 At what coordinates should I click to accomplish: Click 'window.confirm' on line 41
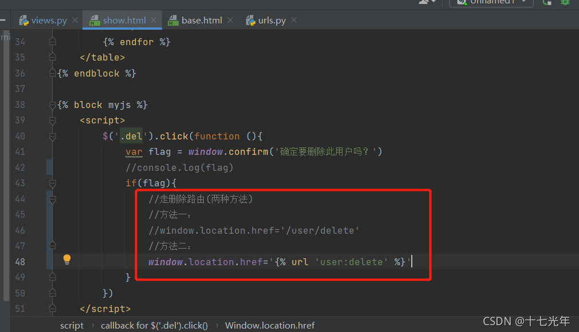pos(228,152)
